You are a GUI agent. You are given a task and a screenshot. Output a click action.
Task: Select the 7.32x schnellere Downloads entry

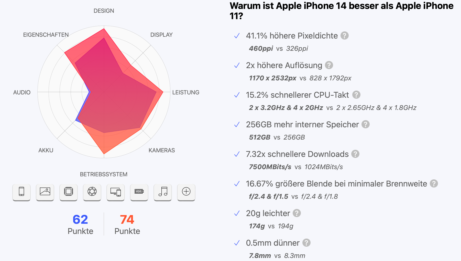pos(297,154)
